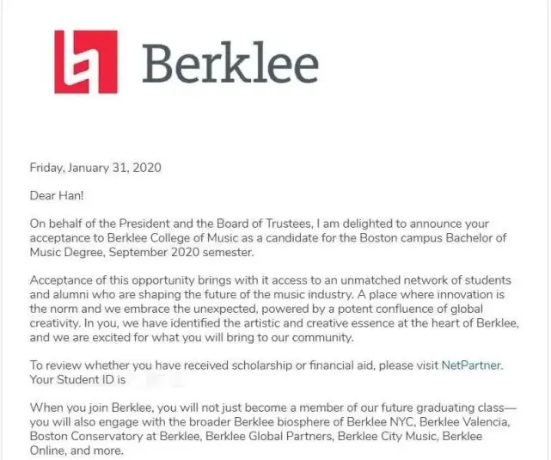
Task: Click the Your Student ID is label
Action: pyautogui.click(x=77, y=379)
